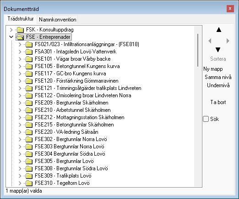Click the move-up arrow icon

point(219,30)
